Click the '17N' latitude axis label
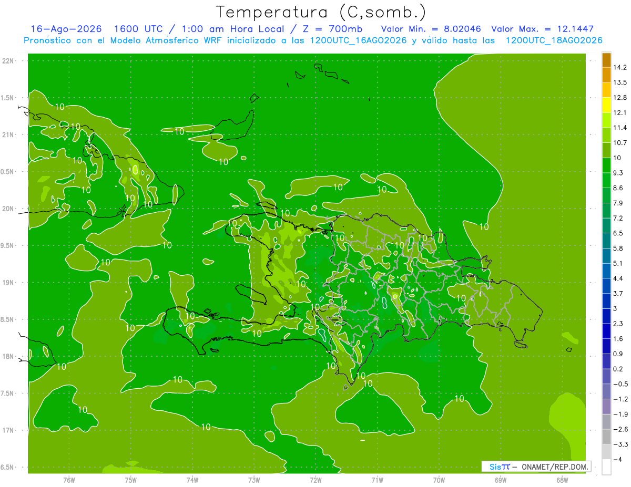Screen dimensions: 631x487 pos(8,430)
